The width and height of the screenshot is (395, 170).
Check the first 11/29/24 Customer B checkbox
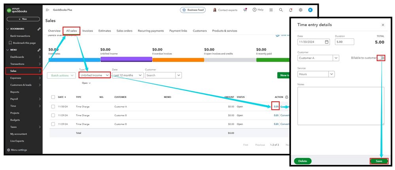[53, 115]
